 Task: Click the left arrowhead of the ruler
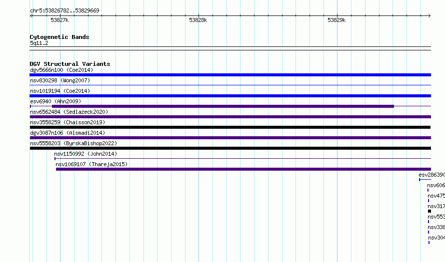pyautogui.click(x=31, y=15)
